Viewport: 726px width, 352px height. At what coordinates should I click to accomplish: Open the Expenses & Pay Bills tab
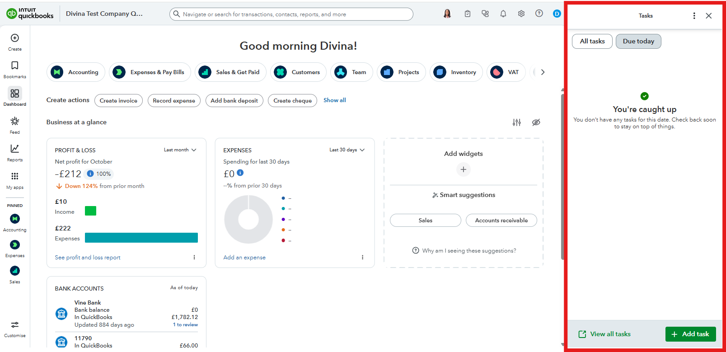point(150,72)
